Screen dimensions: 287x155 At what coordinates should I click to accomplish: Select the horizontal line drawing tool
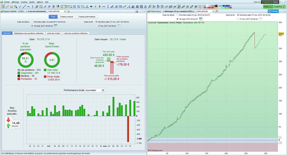pos(28,7)
